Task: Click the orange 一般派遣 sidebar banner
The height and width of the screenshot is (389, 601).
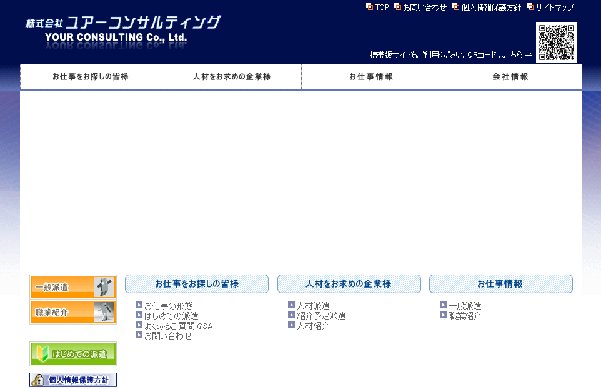Action: tap(72, 287)
